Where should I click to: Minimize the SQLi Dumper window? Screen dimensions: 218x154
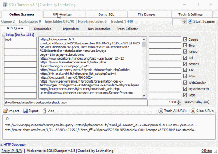(x=184, y=5)
